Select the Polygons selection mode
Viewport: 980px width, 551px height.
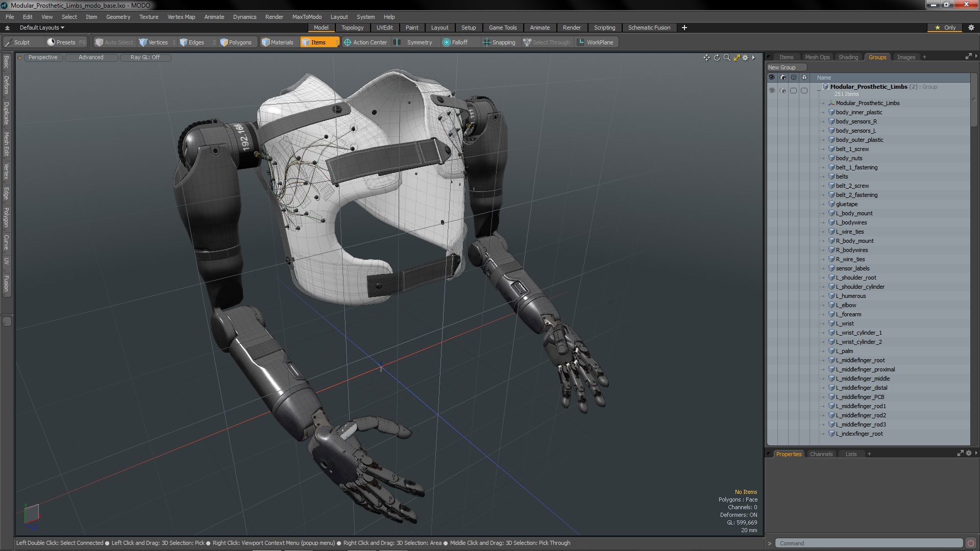pyautogui.click(x=236, y=42)
